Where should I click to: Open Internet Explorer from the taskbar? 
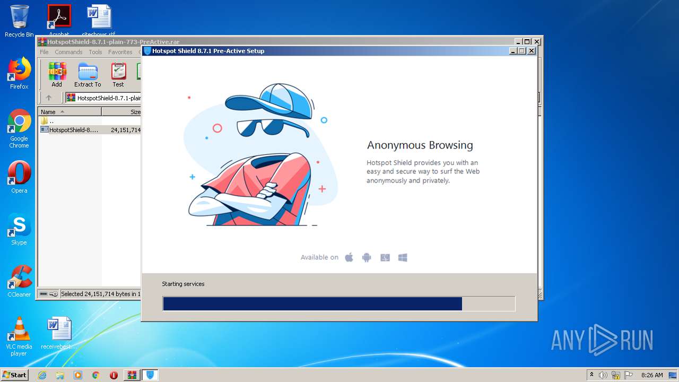coord(42,375)
